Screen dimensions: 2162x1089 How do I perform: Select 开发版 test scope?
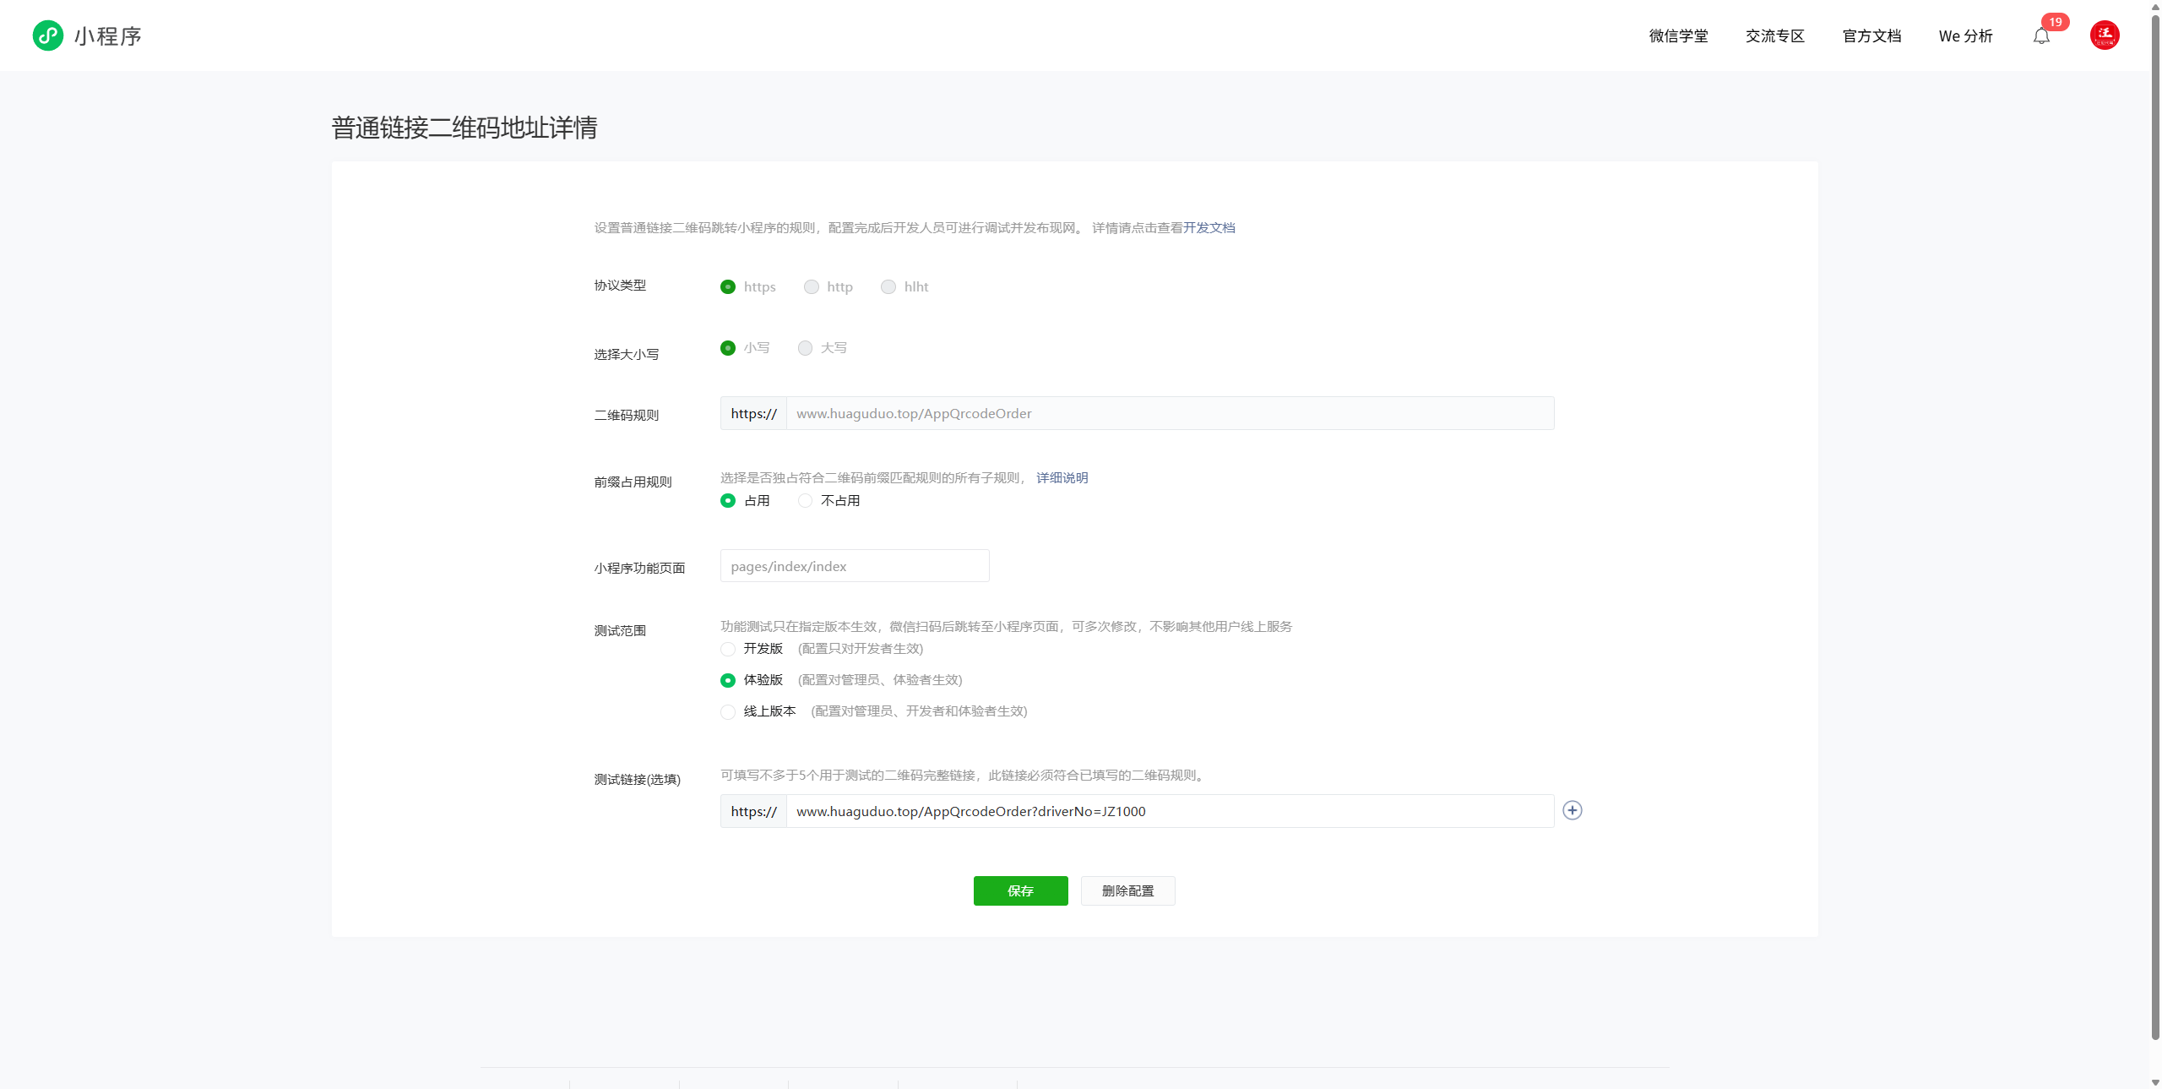(x=728, y=649)
